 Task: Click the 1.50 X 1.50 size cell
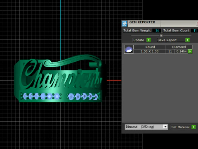click(x=150, y=51)
